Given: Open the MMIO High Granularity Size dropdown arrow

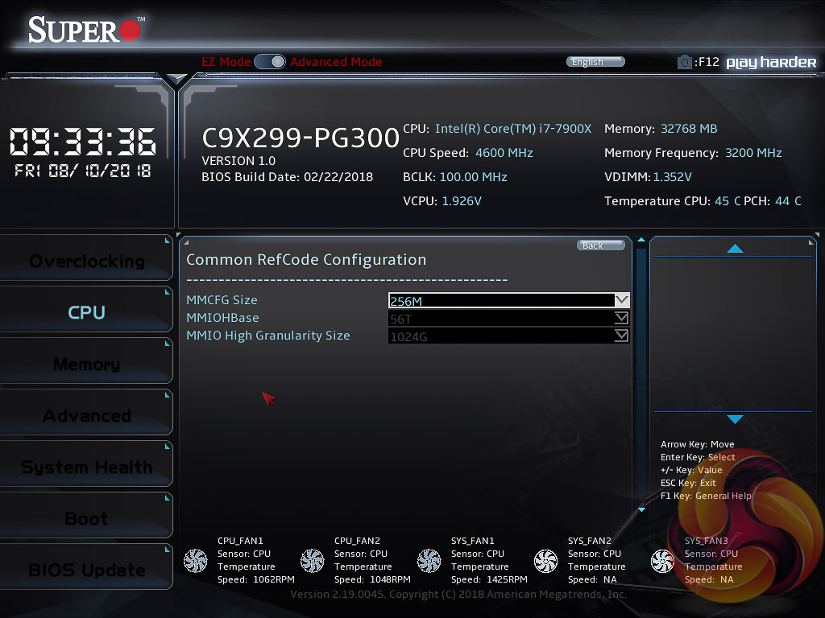Looking at the screenshot, I should coord(621,336).
